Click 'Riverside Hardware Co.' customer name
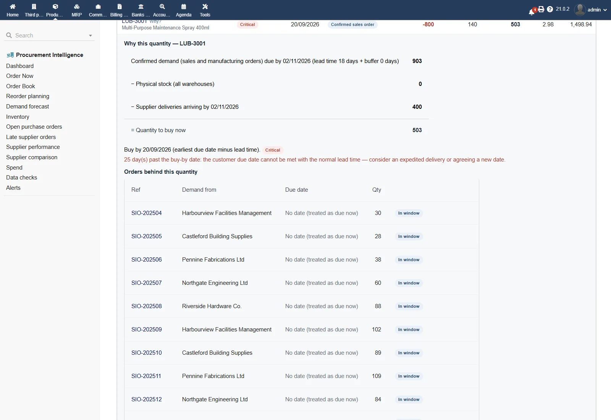 pyautogui.click(x=212, y=306)
